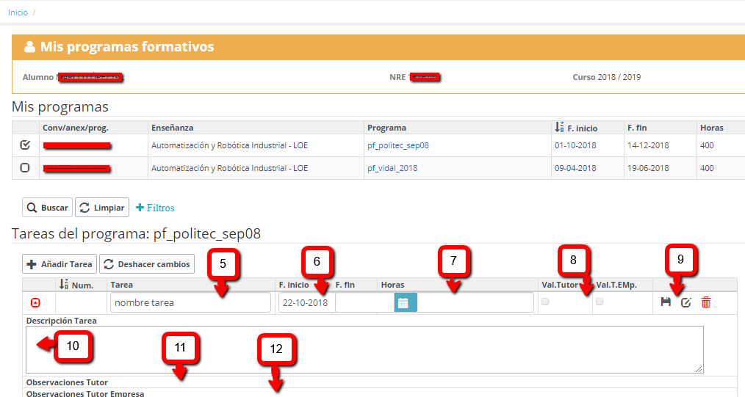Click the Deshacer cambios button
Viewport: 745px width, 397px height.
point(146,264)
